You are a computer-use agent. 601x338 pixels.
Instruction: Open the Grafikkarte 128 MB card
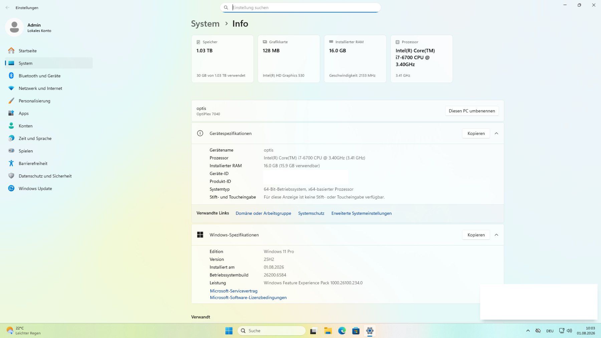289,59
